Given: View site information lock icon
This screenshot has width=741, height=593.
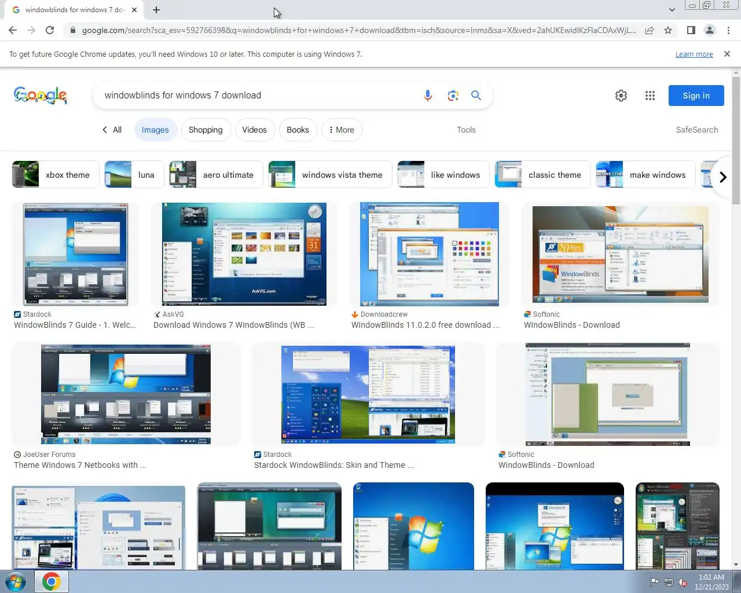Looking at the screenshot, I should click(72, 30).
